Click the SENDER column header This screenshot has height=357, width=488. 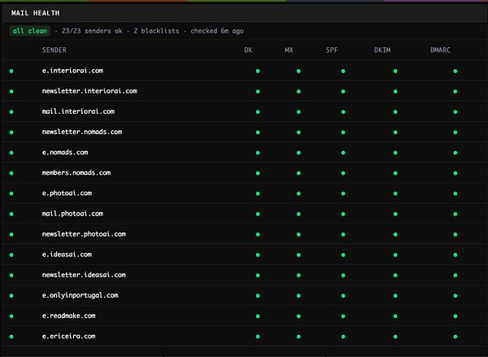[x=54, y=50]
